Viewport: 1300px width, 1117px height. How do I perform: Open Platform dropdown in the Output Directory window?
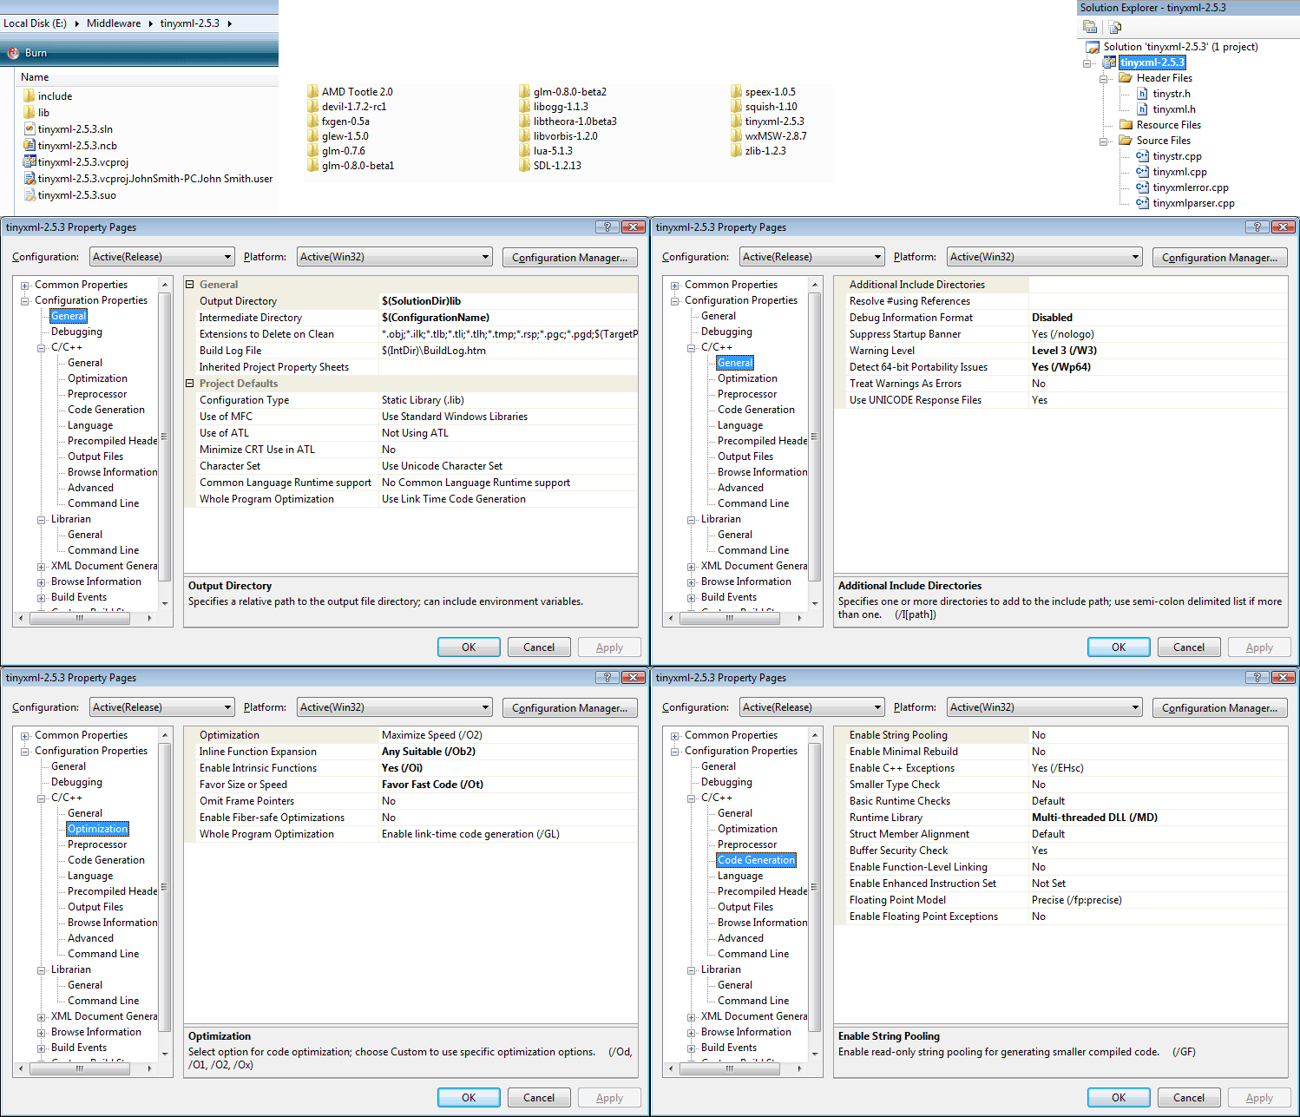[x=485, y=257]
